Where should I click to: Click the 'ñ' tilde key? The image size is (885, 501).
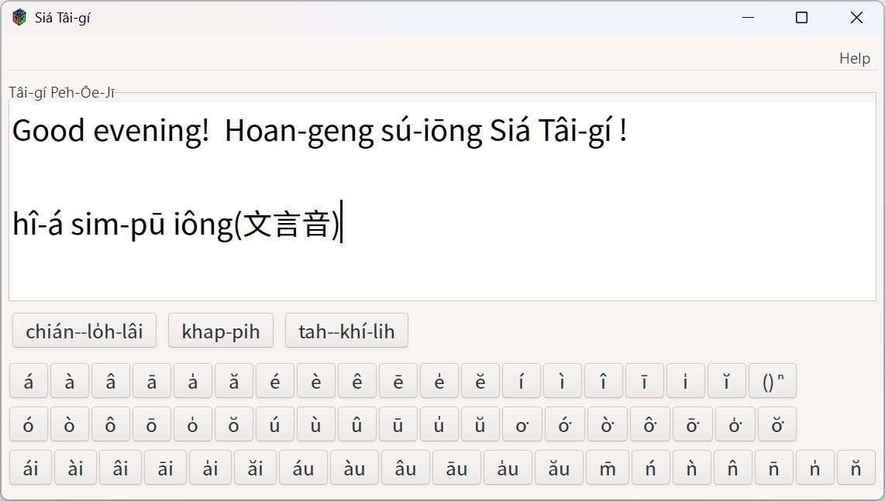[732, 468]
